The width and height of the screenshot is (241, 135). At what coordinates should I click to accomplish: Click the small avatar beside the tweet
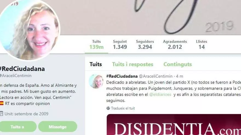(96, 82)
